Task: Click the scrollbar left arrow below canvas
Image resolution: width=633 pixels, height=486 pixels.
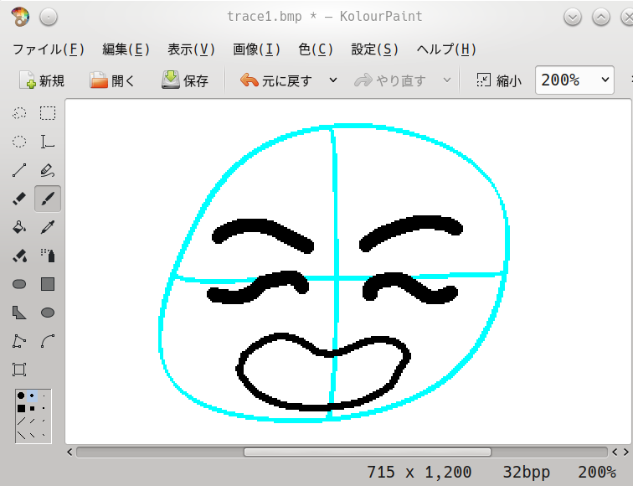Action: pyautogui.click(x=69, y=452)
